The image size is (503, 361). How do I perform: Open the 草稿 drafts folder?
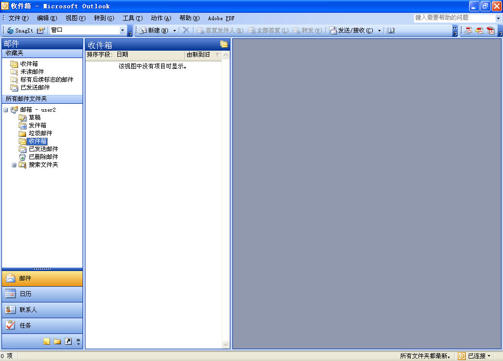pos(34,118)
